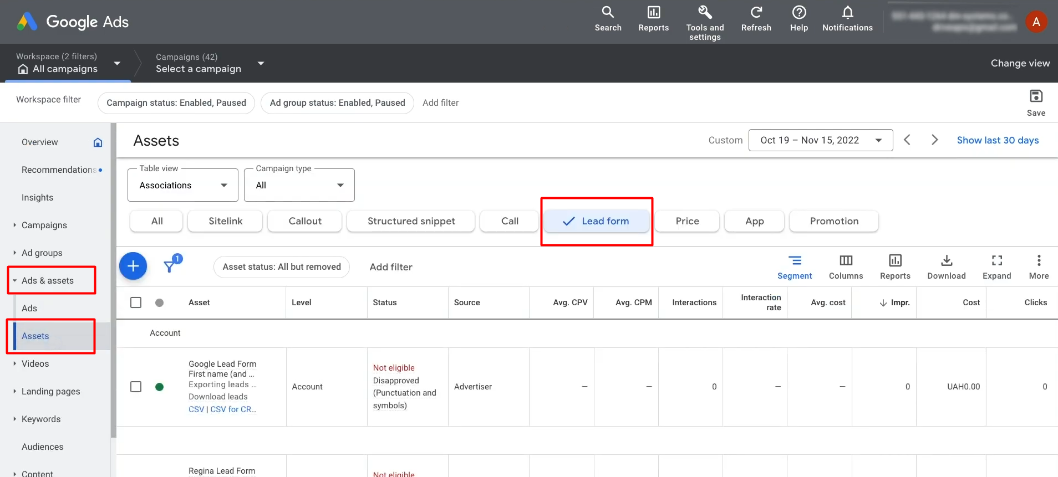
Task: Open the date range Oct 19 – Nov 15 dropdown
Action: (x=821, y=140)
